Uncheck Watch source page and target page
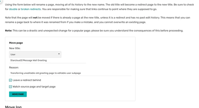This screenshot has height=108, width=199. (11, 87)
